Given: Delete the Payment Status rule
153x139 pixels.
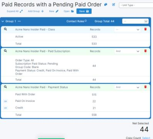Looking at the screenshot, I should pos(145,87).
